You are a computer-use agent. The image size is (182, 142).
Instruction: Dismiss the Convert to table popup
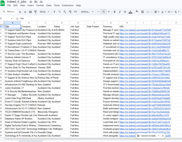pos(163,136)
